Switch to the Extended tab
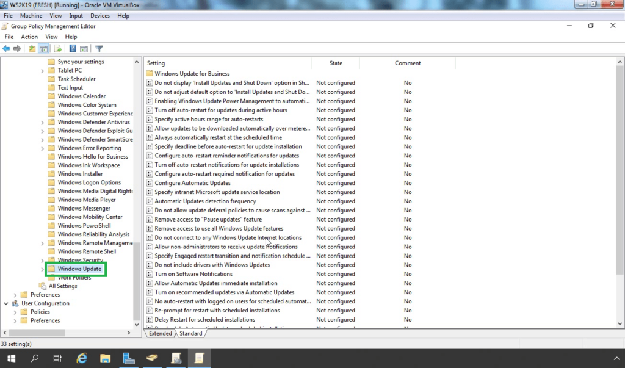The image size is (625, 368). [161, 333]
